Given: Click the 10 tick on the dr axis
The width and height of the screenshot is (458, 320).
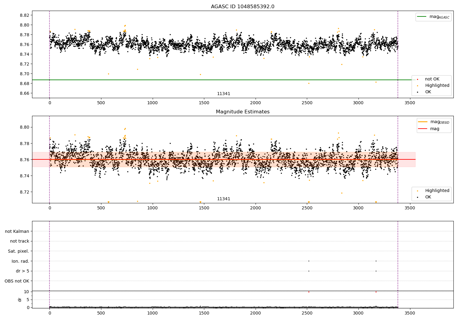Looking at the screenshot, I should pyautogui.click(x=27, y=292).
